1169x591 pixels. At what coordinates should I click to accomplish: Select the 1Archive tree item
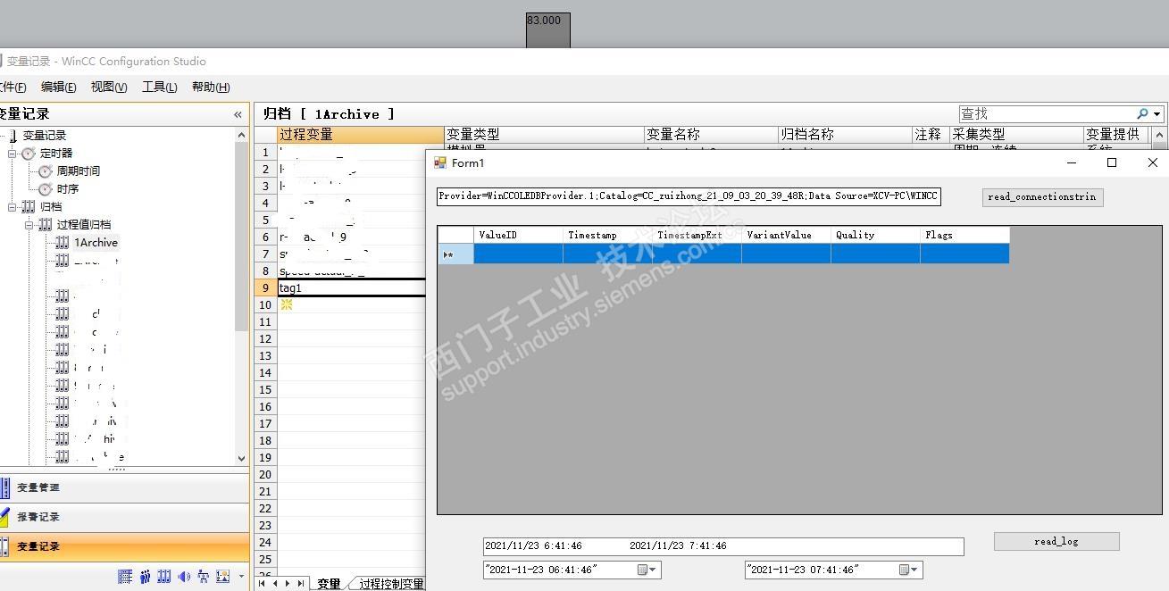[96, 242]
